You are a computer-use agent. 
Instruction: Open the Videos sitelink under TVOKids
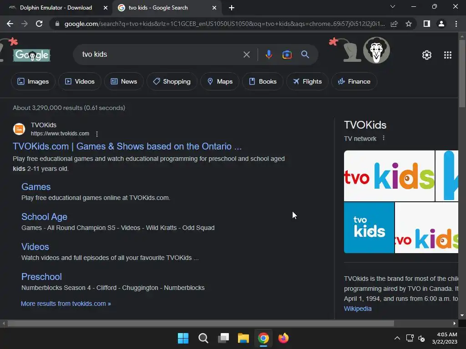pyautogui.click(x=35, y=247)
